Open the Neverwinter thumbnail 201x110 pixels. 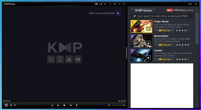pyautogui.click(x=141, y=41)
